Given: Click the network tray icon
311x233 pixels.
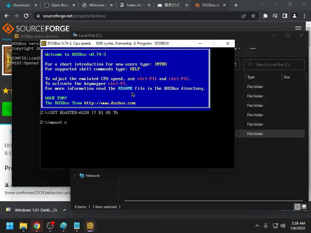Looking at the screenshot, I should (275, 226).
